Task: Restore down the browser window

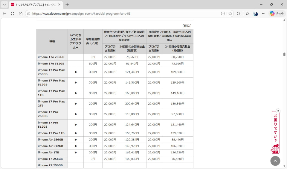Action: click(271, 4)
